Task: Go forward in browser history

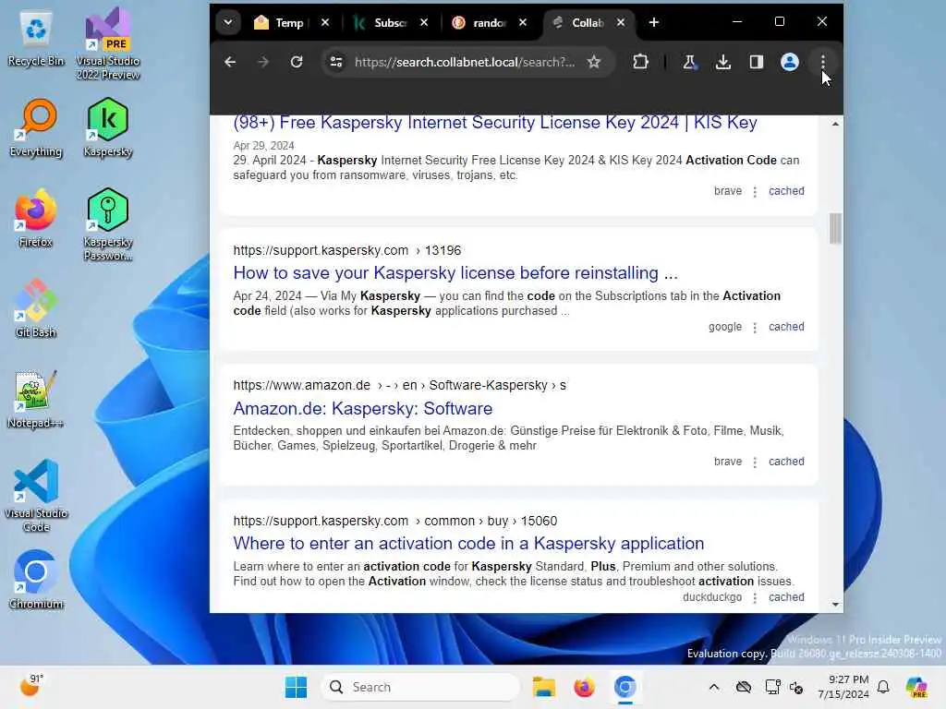Action: pos(263,62)
